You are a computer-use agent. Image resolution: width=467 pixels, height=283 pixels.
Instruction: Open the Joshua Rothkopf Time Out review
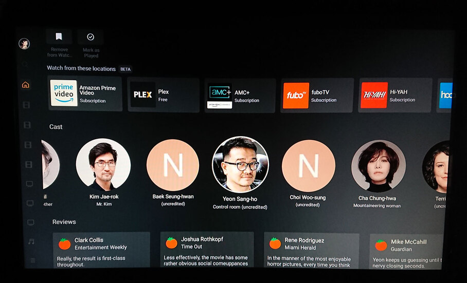(207, 250)
